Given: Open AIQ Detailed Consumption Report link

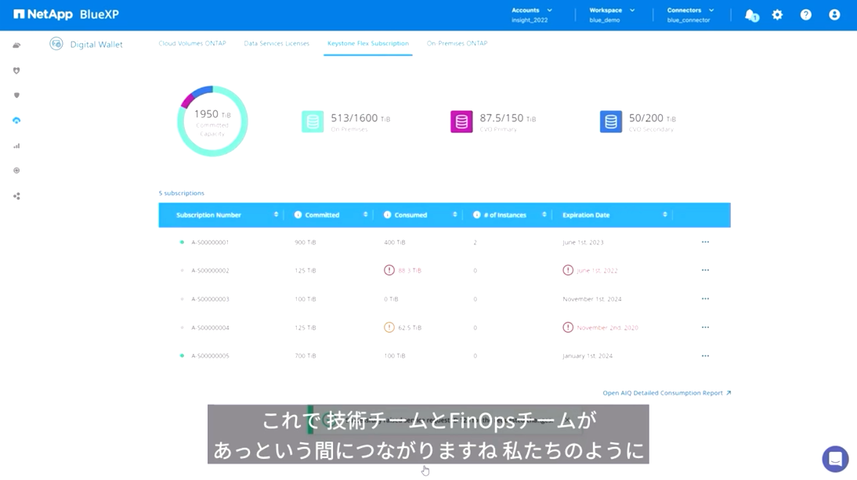Looking at the screenshot, I should click(x=667, y=392).
